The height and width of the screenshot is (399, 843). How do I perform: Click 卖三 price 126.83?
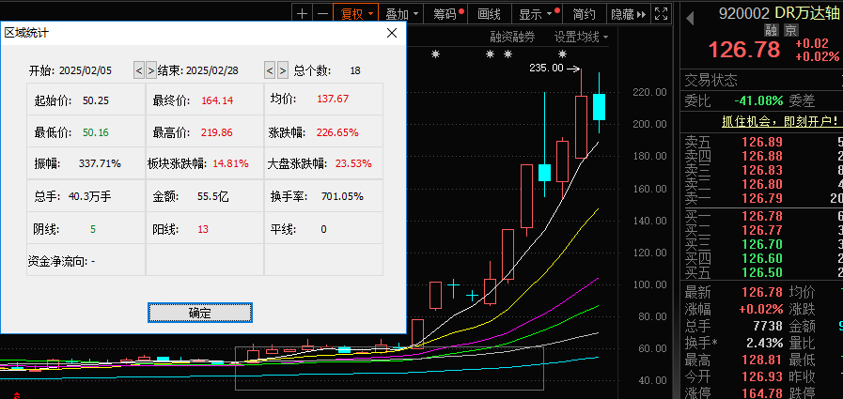point(762,170)
